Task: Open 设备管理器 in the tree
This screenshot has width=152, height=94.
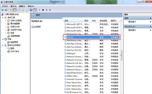Action: click(15, 36)
